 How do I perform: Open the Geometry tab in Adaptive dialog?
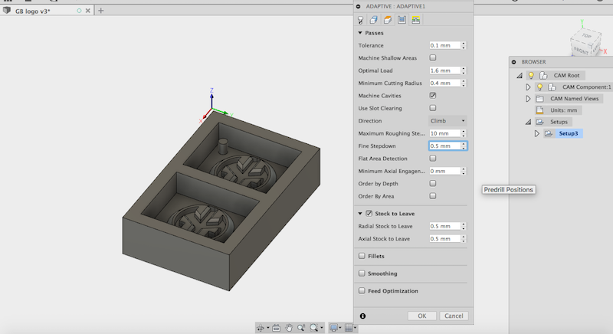pos(374,20)
